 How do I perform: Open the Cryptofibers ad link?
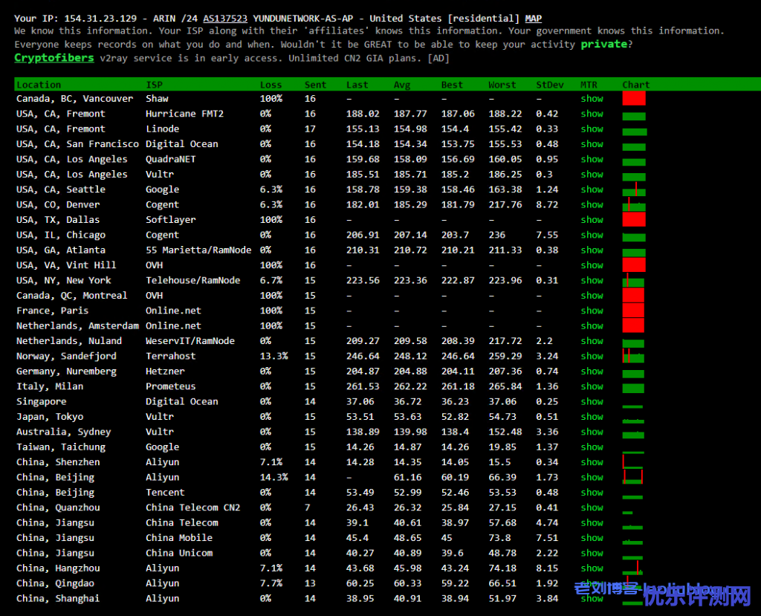[54, 58]
